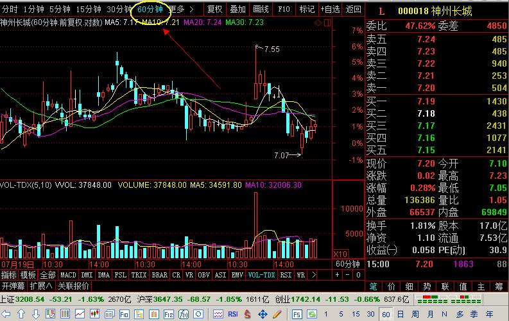This screenshot has width=509, height=321.
Task: Click the red diamond icon above chart
Action: point(318,22)
